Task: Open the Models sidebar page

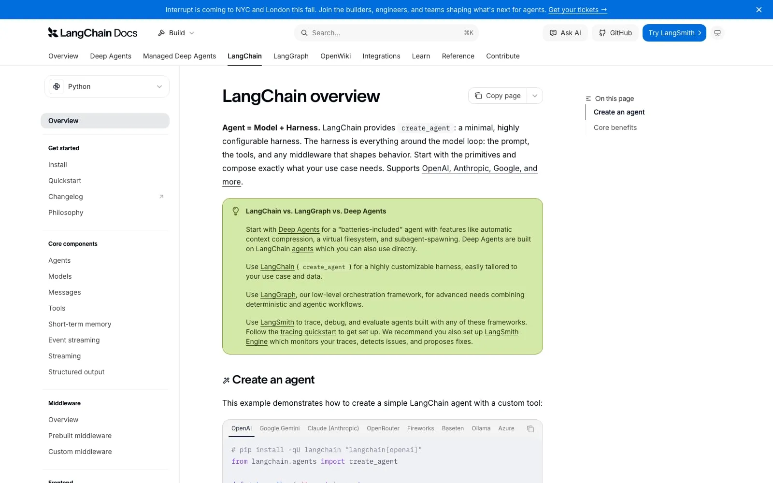Action: pos(60,276)
